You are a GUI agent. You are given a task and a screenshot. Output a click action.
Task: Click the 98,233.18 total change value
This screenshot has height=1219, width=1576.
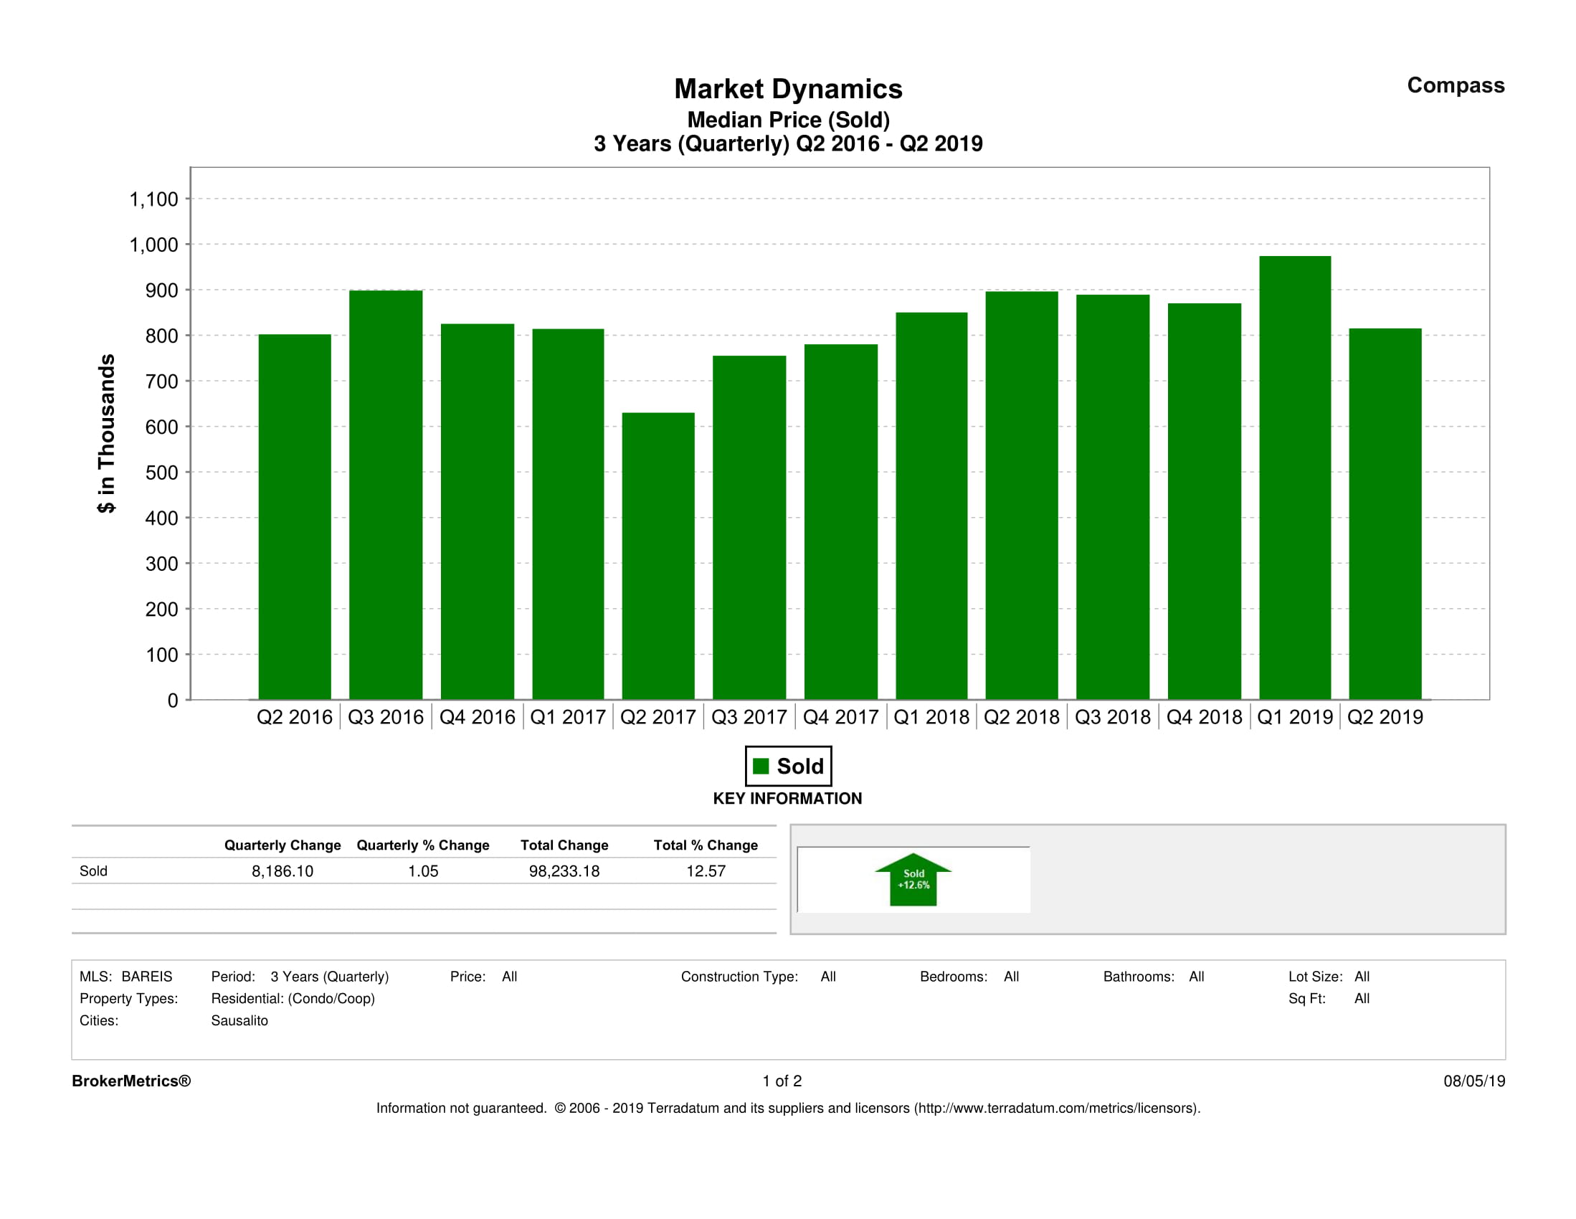pyautogui.click(x=564, y=871)
